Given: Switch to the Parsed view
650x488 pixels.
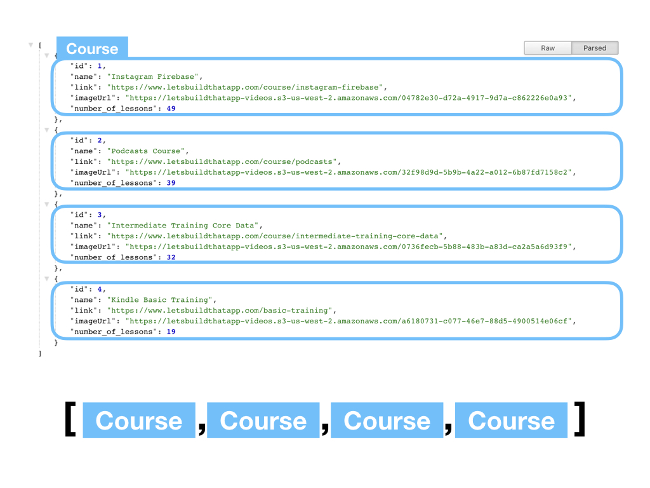Looking at the screenshot, I should coord(595,48).
